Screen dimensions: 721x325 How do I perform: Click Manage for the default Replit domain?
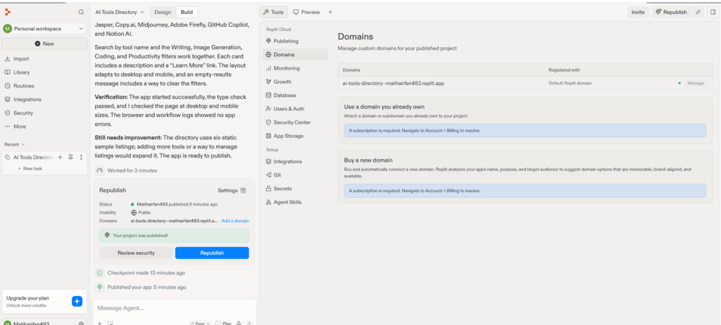695,83
